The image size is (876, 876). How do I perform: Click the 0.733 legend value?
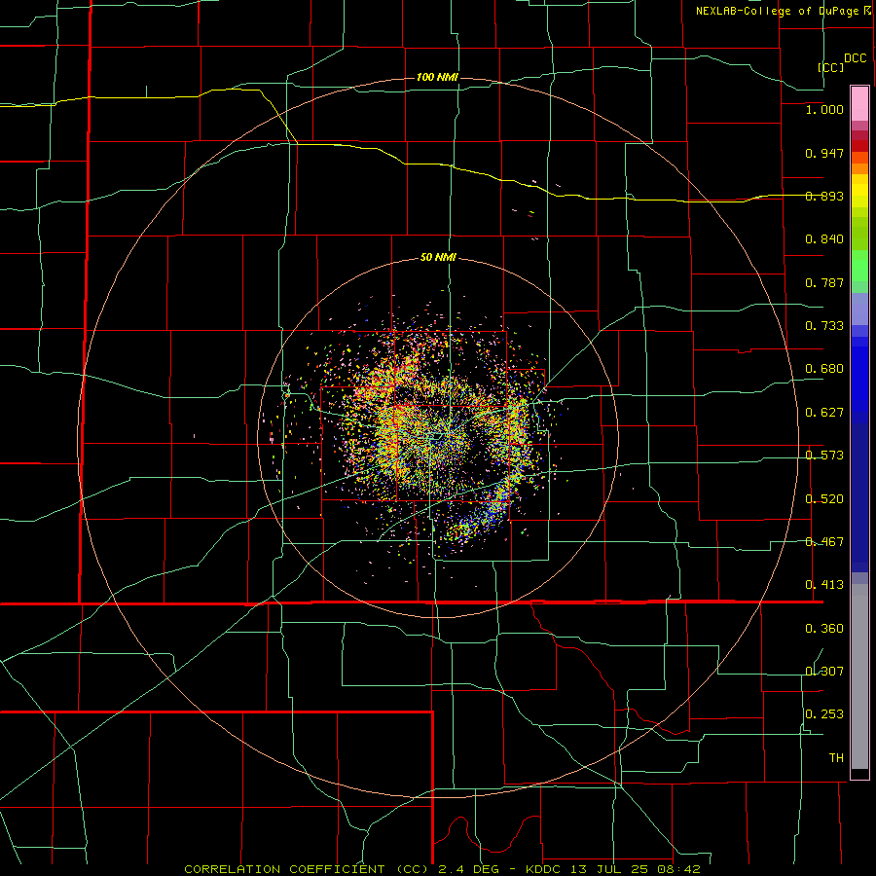pos(824,326)
